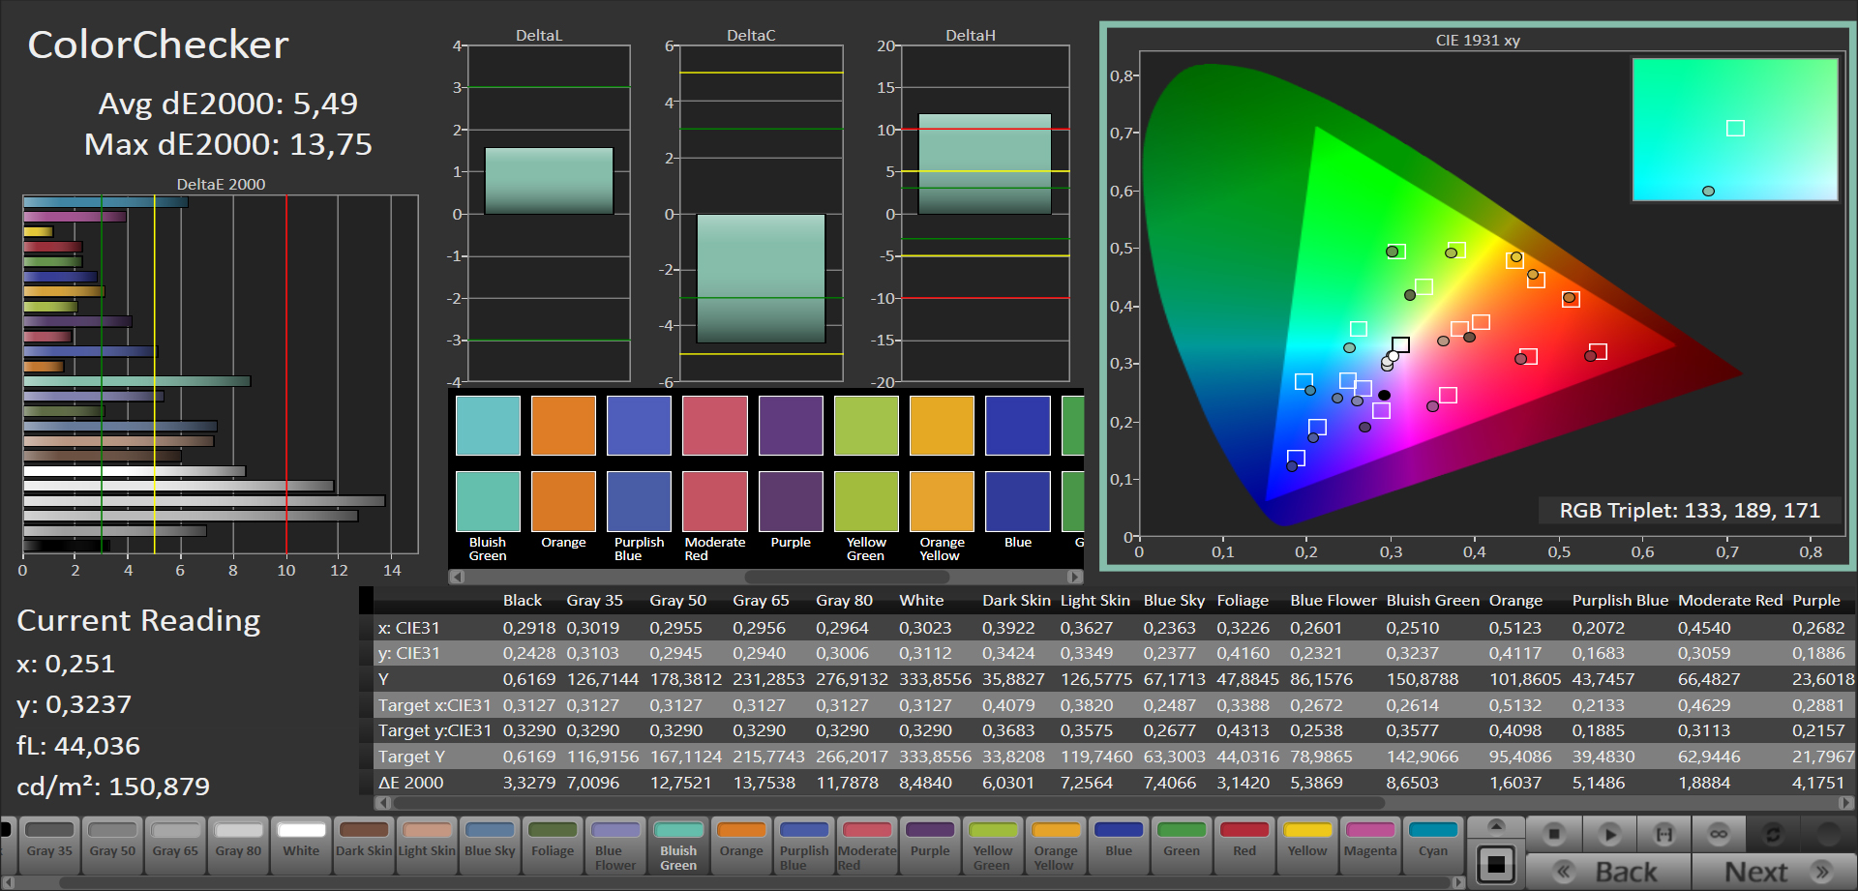Select the Orange patch button in the bottom strip
This screenshot has height=891, width=1858.
(x=741, y=846)
